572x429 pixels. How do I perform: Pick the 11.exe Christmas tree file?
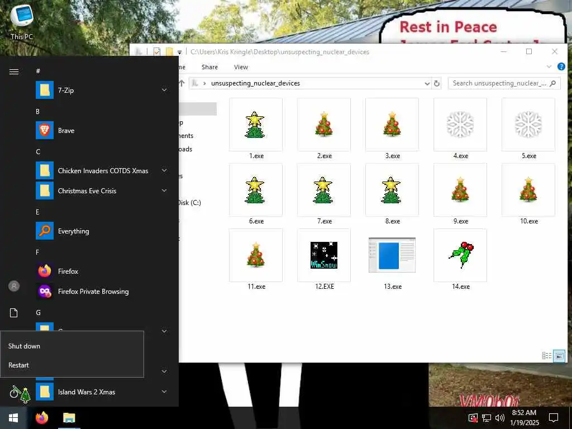[255, 255]
